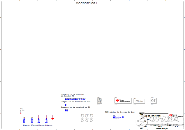The width and height of the screenshot is (185, 130).
Task: Select the CE mark label
Action: point(154,101)
